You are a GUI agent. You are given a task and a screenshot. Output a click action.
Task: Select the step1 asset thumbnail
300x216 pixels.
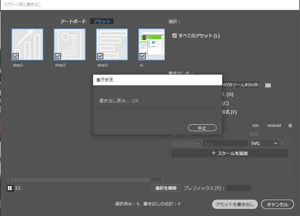point(27,44)
